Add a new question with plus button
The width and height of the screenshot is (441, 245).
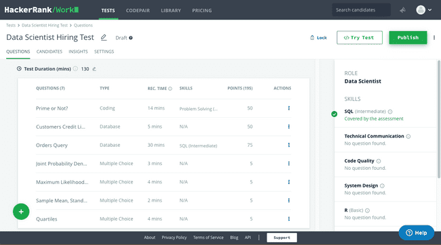21,212
